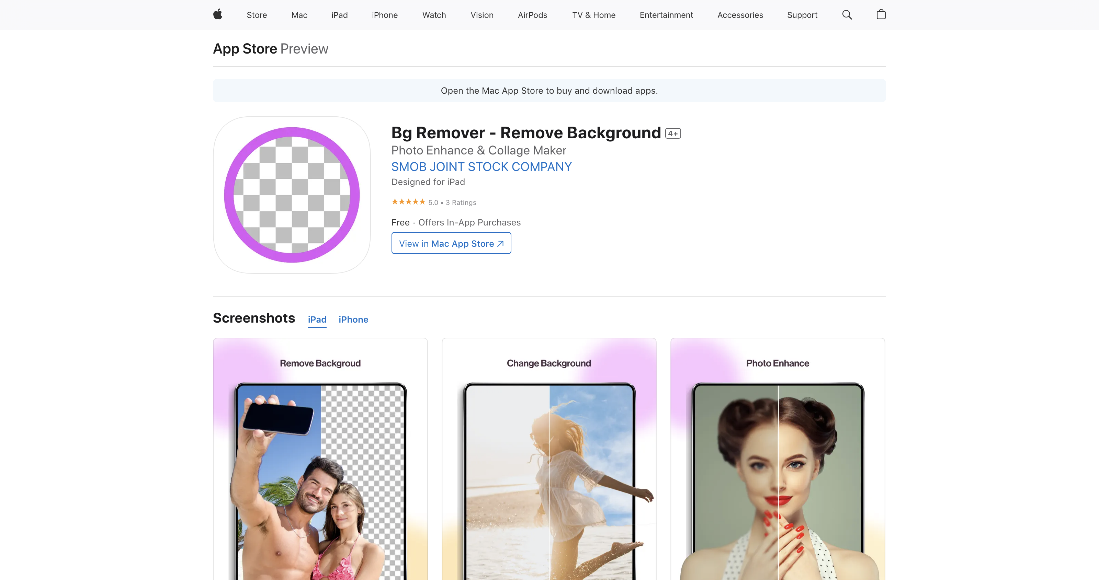Click the Bg Remover app icon
The width and height of the screenshot is (1099, 580).
coord(292,195)
